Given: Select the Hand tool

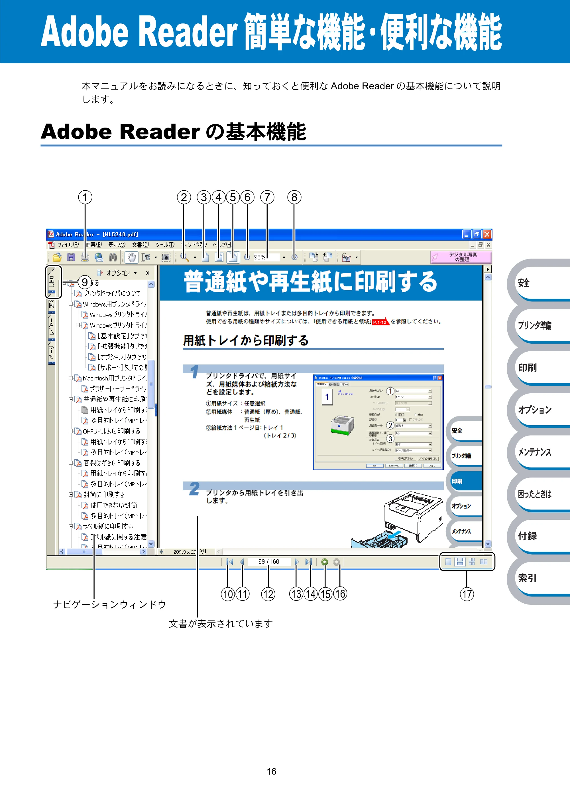Looking at the screenshot, I should tap(131, 257).
